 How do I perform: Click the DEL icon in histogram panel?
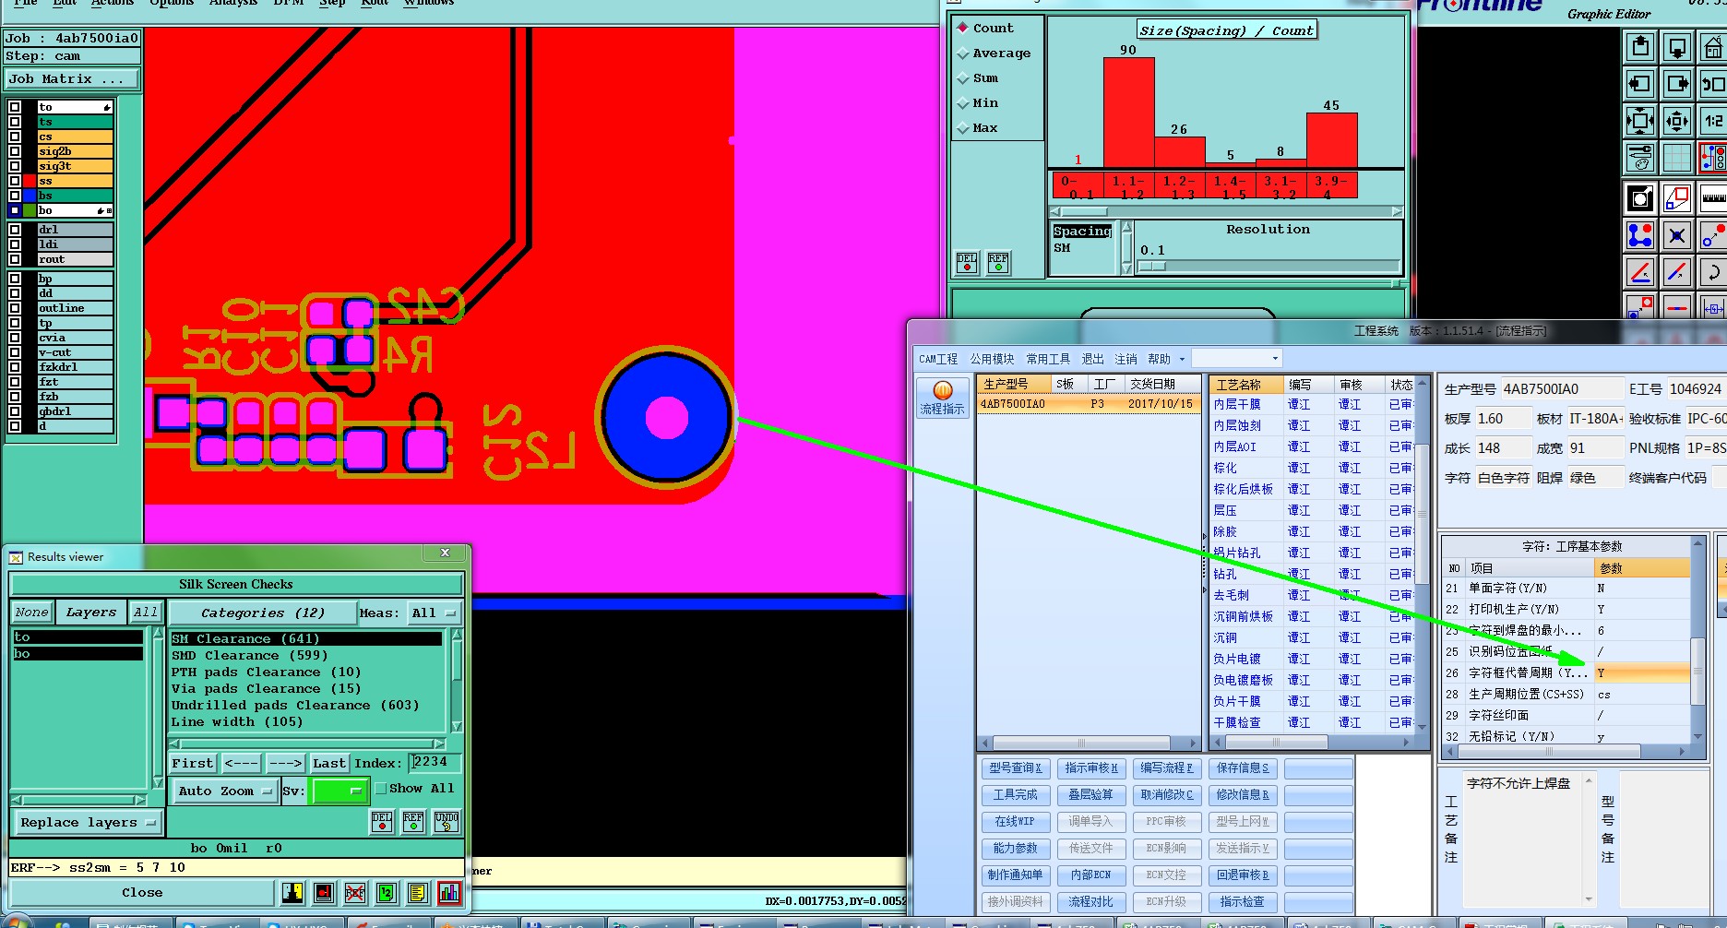coord(967,263)
